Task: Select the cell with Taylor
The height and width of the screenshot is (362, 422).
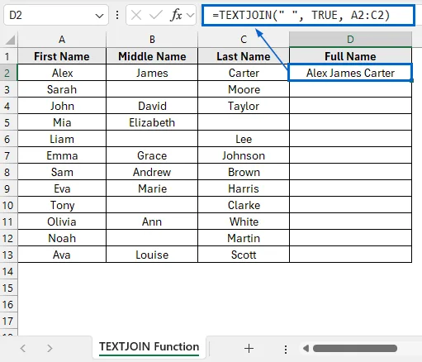Action: tap(244, 106)
